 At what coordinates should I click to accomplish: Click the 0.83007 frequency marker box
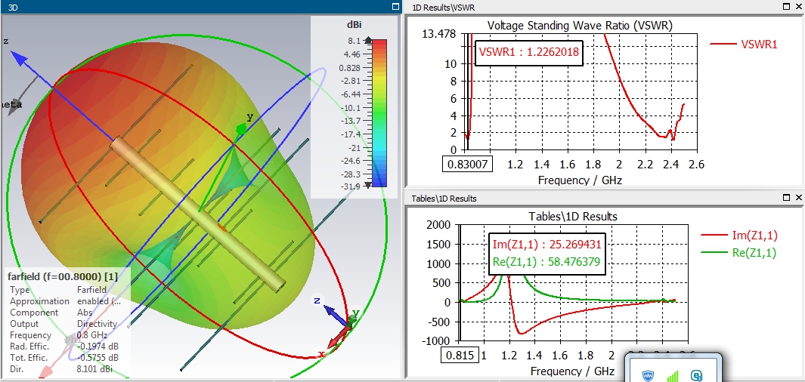(467, 165)
